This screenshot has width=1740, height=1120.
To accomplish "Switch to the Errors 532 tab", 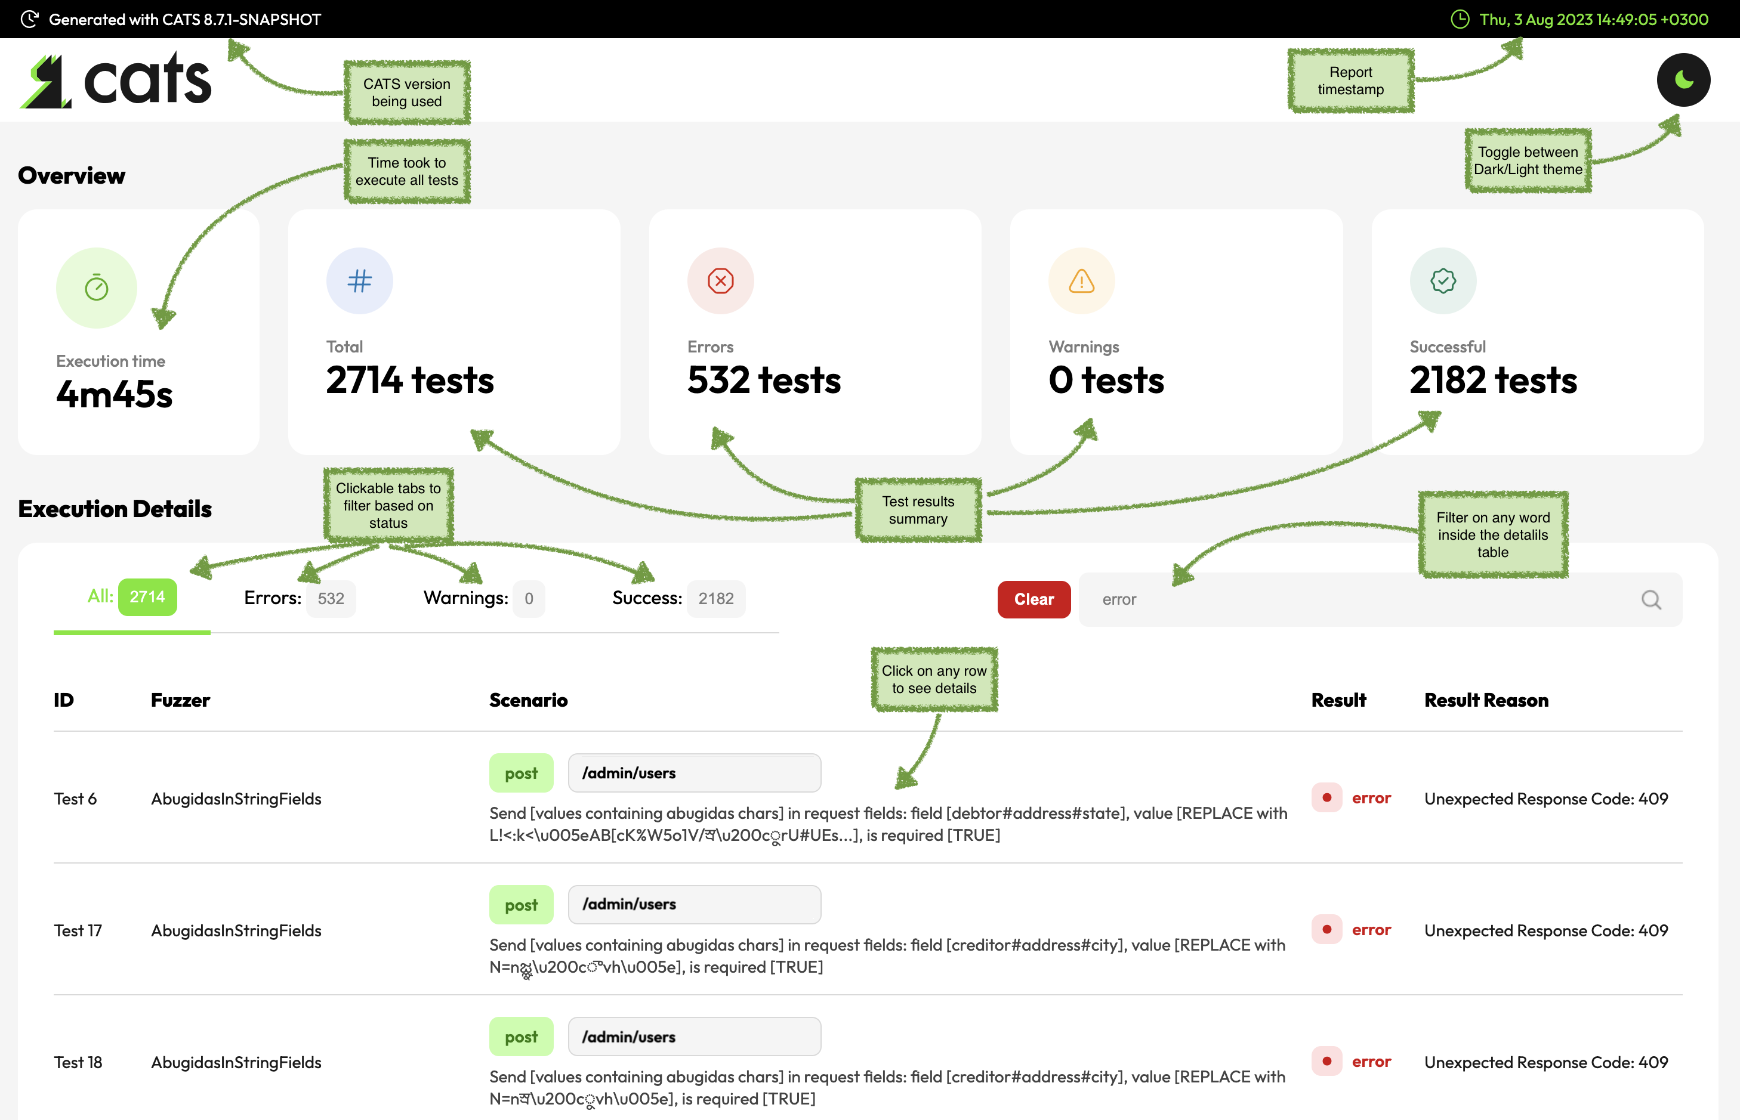I will coord(299,599).
